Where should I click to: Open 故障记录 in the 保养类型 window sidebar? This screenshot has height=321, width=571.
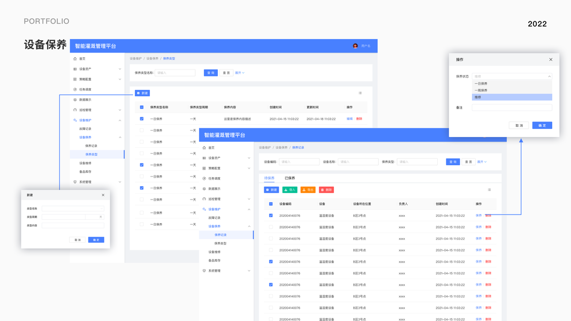[x=85, y=128]
